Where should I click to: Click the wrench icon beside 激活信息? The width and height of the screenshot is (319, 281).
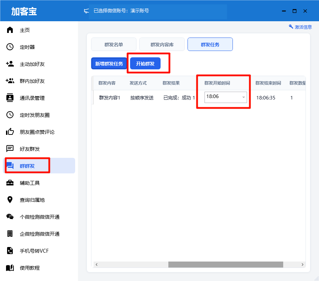291,27
